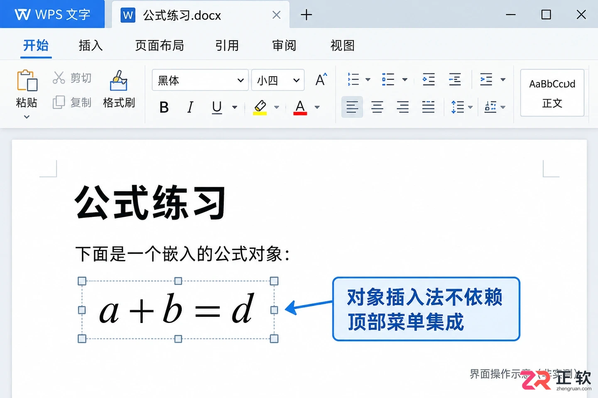598x398 pixels.
Task: Open the dropdown beside indent options
Action: [503, 80]
